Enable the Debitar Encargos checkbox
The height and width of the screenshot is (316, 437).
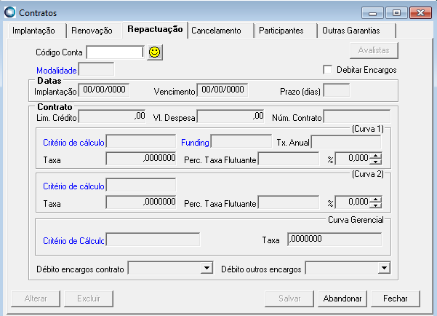[327, 69]
